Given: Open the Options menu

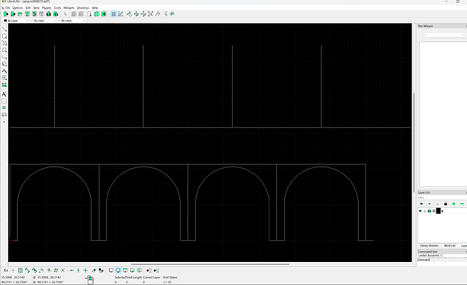Looking at the screenshot, I should [18, 7].
